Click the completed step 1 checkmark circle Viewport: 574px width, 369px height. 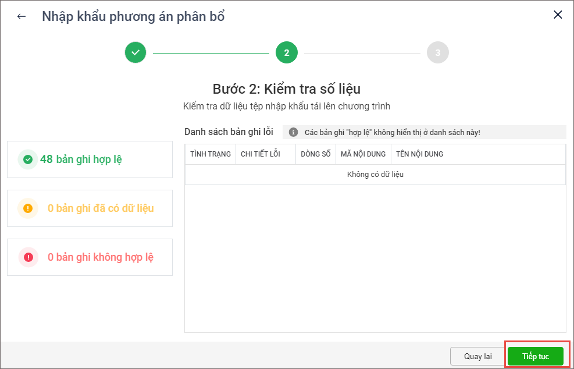tap(136, 52)
